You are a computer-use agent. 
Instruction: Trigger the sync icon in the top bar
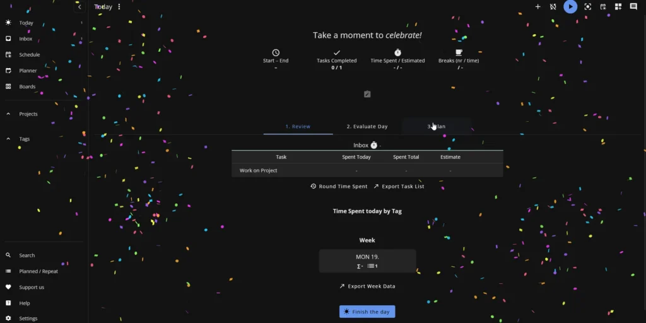[x=553, y=7]
